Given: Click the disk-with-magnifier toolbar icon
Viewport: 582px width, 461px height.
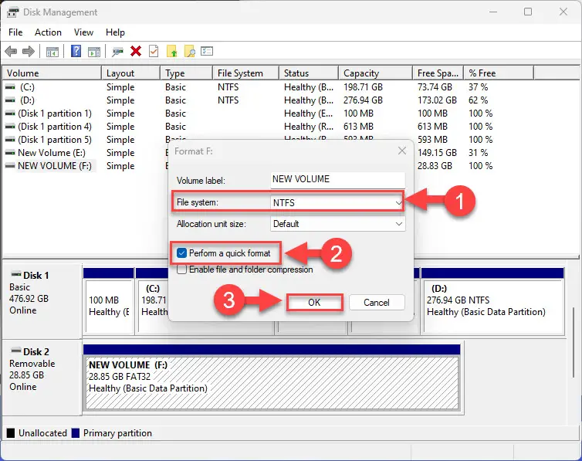Looking at the screenshot, I should [x=117, y=52].
